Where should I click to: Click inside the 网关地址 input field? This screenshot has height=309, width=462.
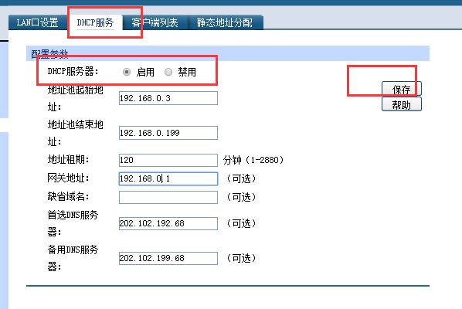coord(168,178)
